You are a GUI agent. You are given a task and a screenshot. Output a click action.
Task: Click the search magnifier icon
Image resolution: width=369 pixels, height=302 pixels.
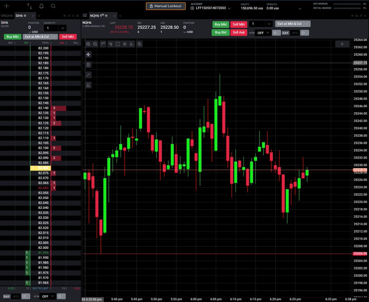53,6
